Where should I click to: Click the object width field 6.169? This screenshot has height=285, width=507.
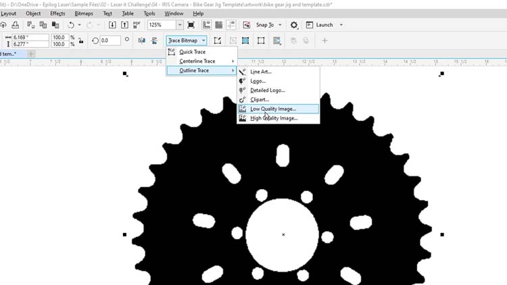pyautogui.click(x=30, y=37)
